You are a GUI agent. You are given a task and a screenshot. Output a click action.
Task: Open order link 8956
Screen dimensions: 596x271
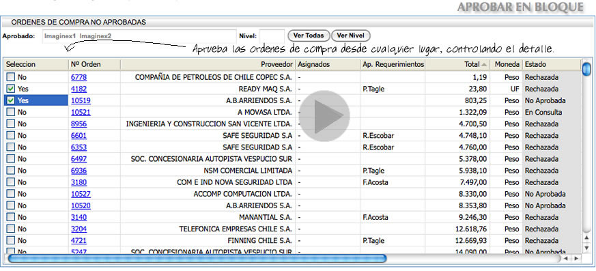[x=79, y=124]
